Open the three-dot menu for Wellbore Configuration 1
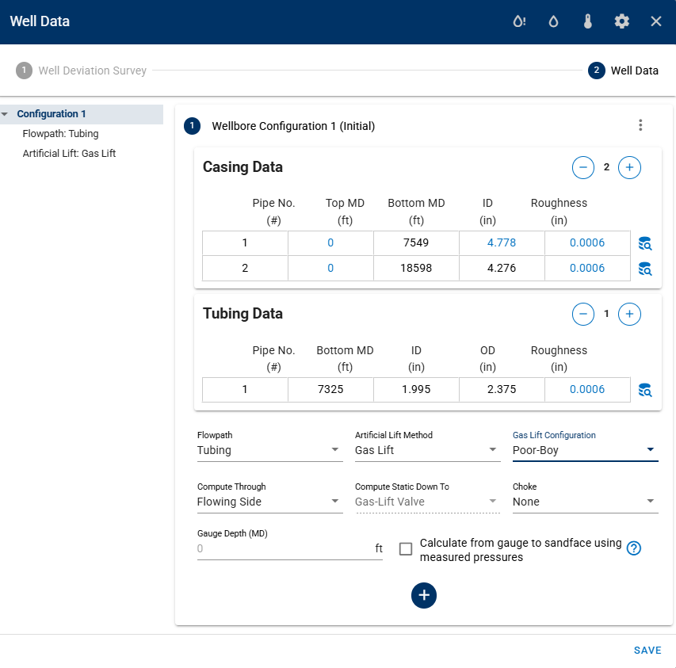The height and width of the screenshot is (668, 676). (x=640, y=125)
